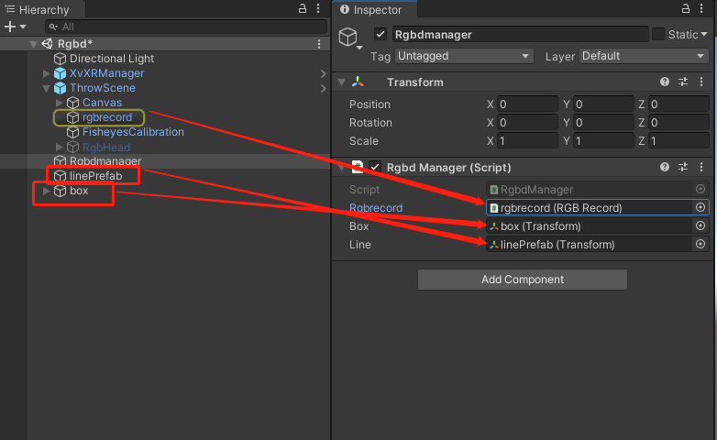717x440 pixels.
Task: Open Rgbd Manager script help
Action: [665, 167]
